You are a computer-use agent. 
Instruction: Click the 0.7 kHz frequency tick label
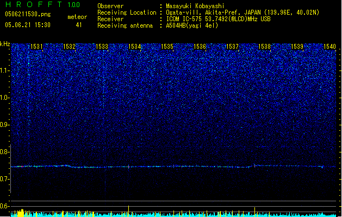coord(4,179)
